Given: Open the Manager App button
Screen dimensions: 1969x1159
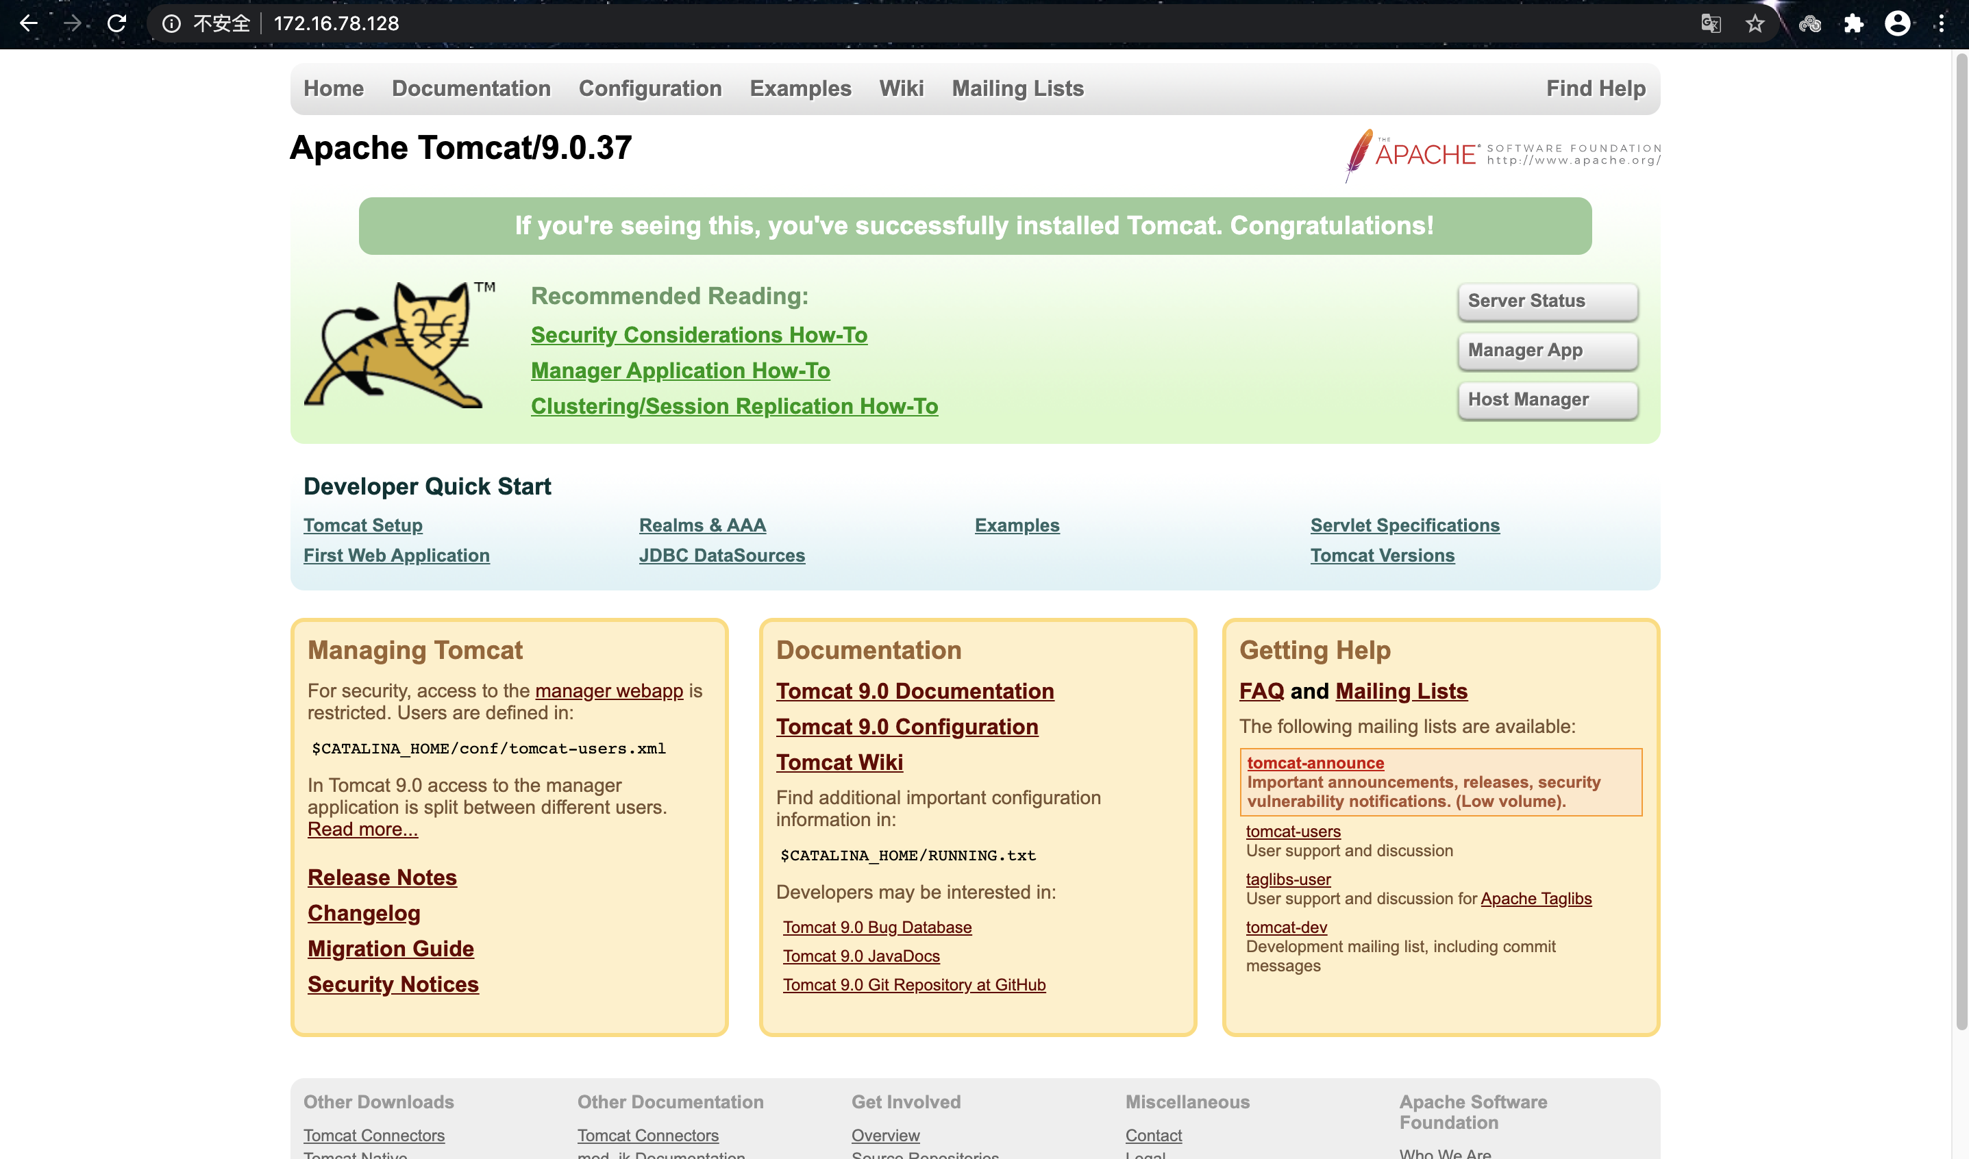Looking at the screenshot, I should tap(1547, 350).
